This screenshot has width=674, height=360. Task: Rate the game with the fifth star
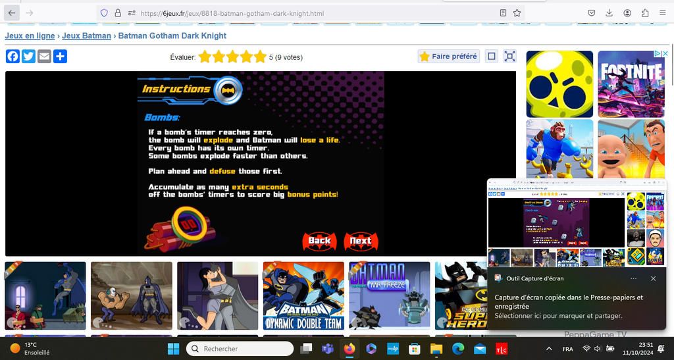260,57
